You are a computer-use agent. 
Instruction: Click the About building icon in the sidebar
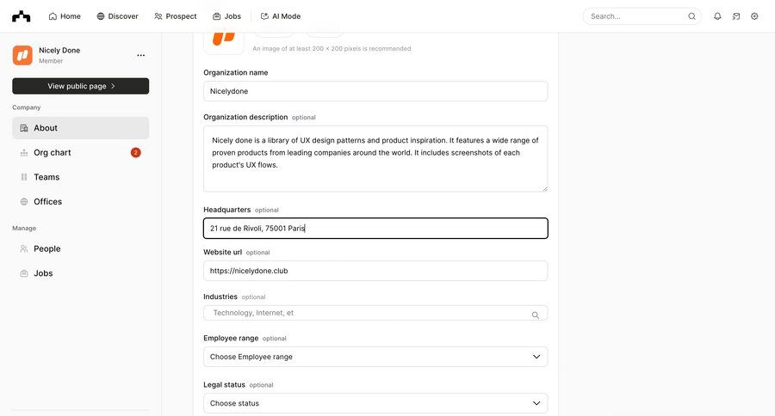click(x=24, y=128)
